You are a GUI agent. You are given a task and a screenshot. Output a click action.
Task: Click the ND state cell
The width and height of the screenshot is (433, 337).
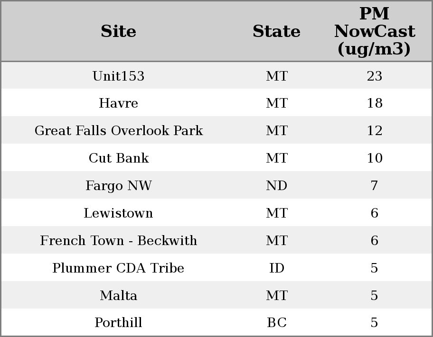[x=277, y=186]
